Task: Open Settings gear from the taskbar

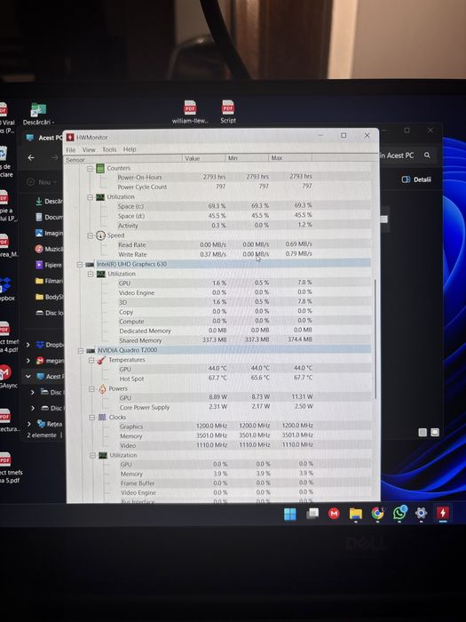Action: 421,513
